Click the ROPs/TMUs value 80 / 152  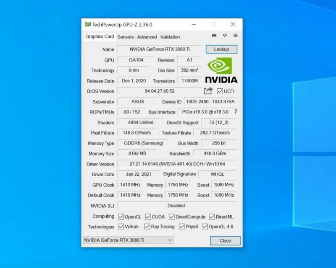pos(132,112)
